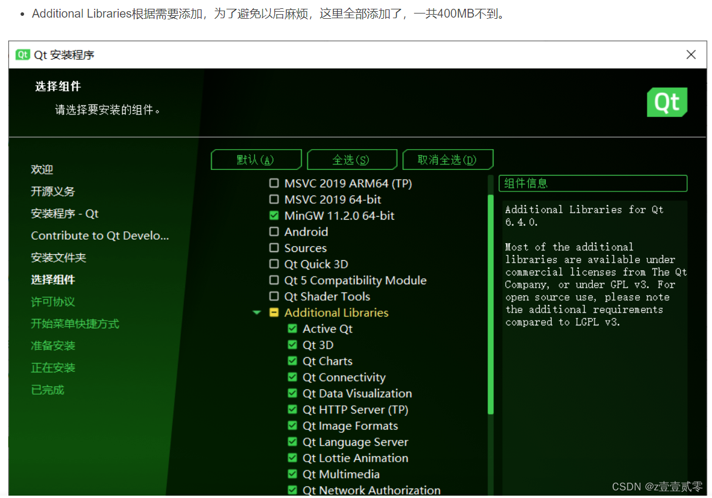The image size is (712, 498).
Task: Enable the Android component checkbox
Action: 274,232
